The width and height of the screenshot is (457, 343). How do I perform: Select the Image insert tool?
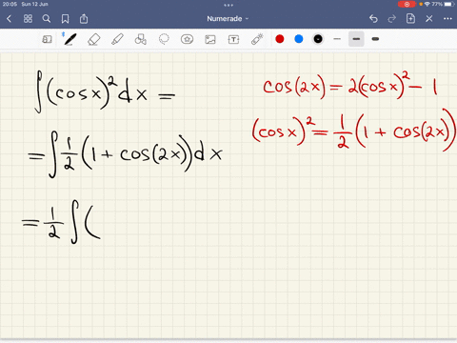click(x=210, y=39)
